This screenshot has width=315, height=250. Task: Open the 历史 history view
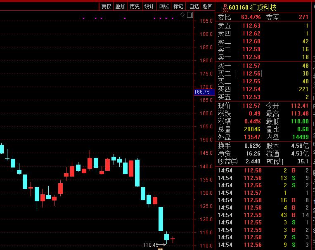coord(135,7)
